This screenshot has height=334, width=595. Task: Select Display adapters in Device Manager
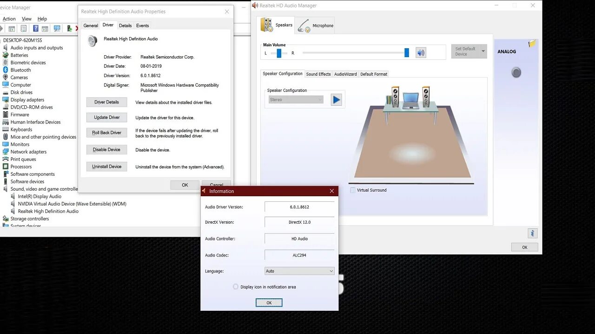(27, 100)
